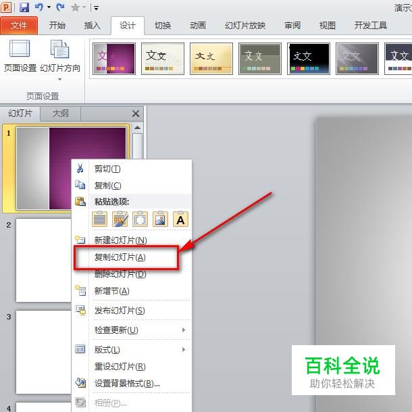
Task: Click the publish icon beside 发布幻灯片(S)
Action: [80, 310]
